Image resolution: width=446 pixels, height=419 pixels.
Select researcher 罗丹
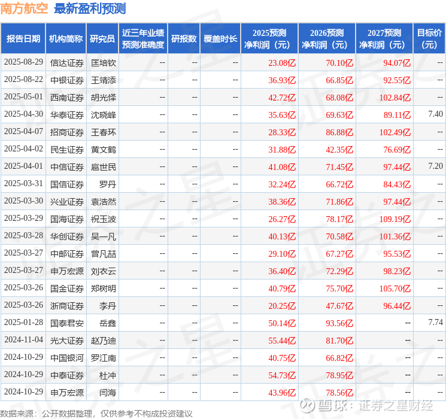[108, 184]
